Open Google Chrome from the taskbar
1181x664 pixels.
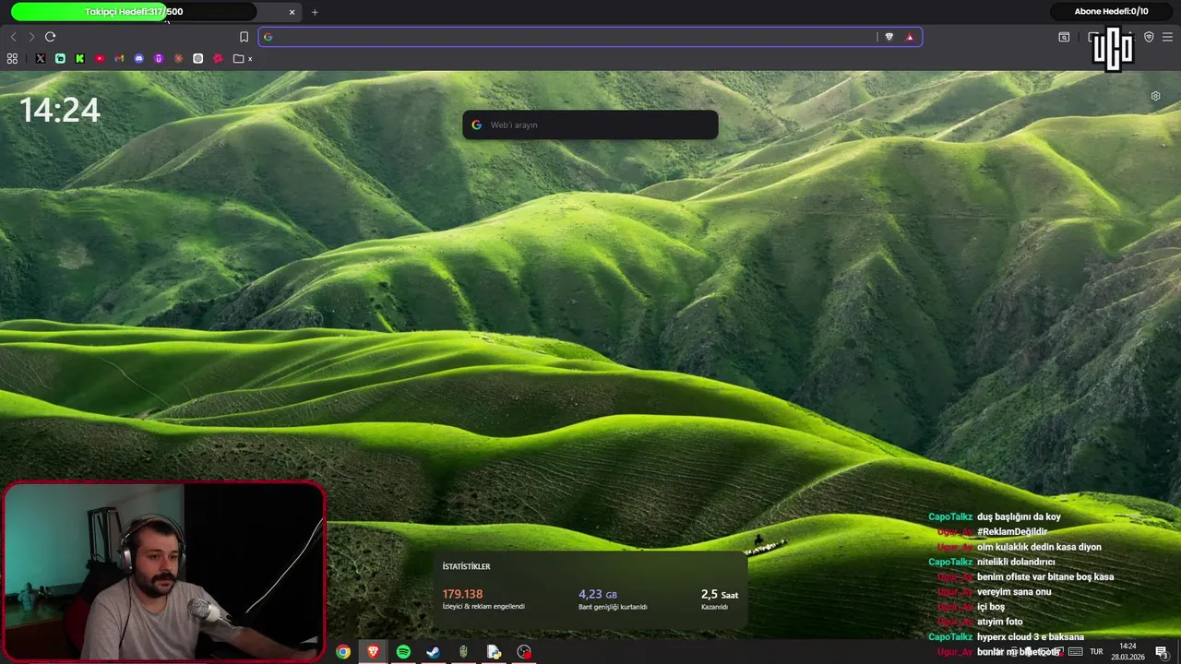343,652
